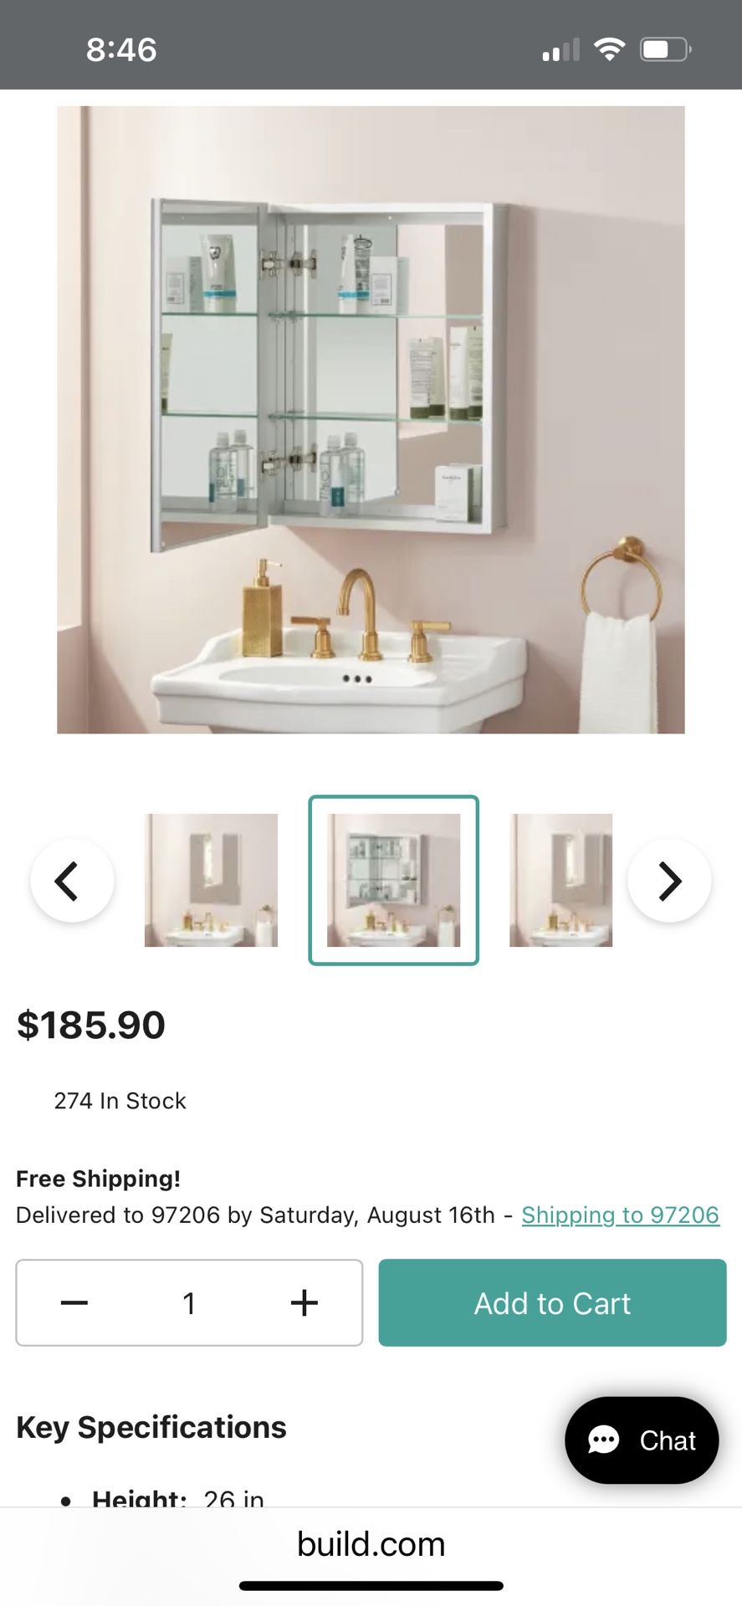Tap the Height specification entry

tap(178, 1498)
